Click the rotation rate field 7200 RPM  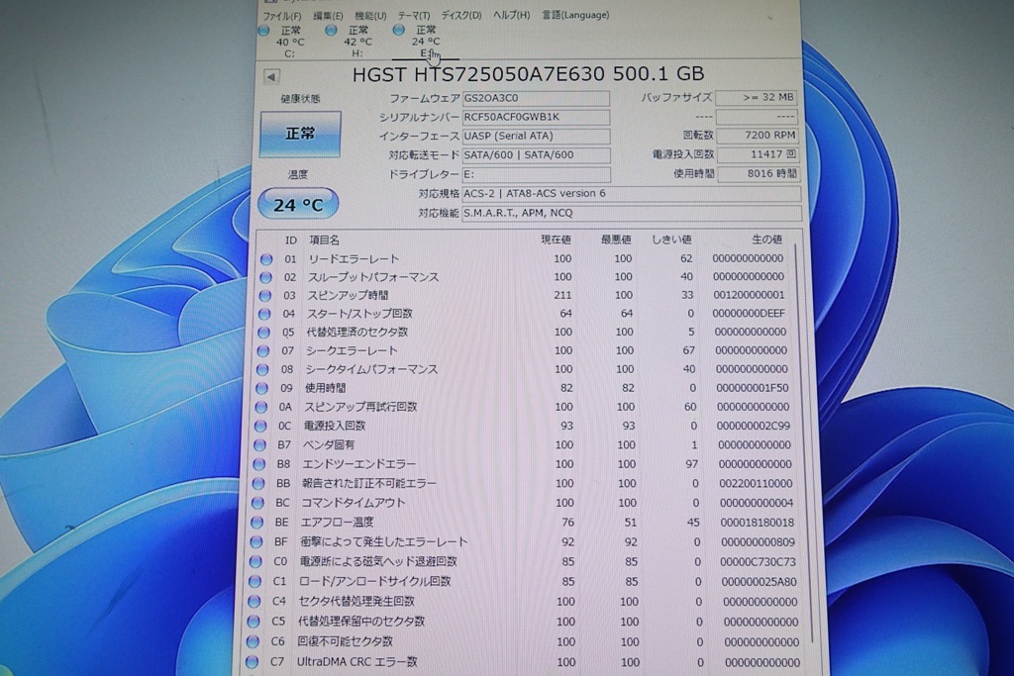coord(758,135)
